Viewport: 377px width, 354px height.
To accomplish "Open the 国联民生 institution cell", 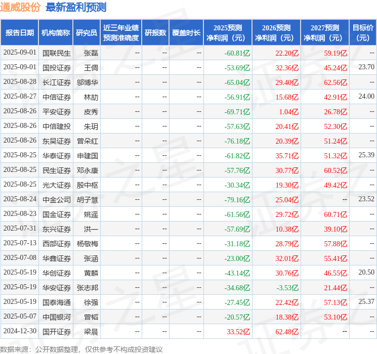I will [x=57, y=53].
